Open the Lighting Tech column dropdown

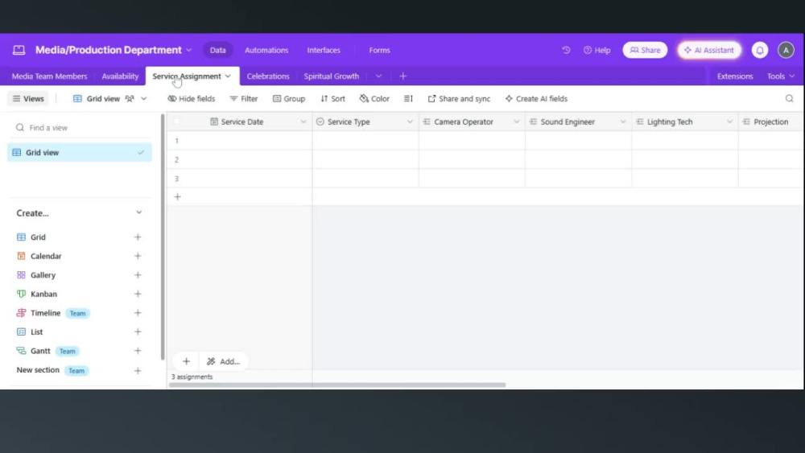coord(729,121)
